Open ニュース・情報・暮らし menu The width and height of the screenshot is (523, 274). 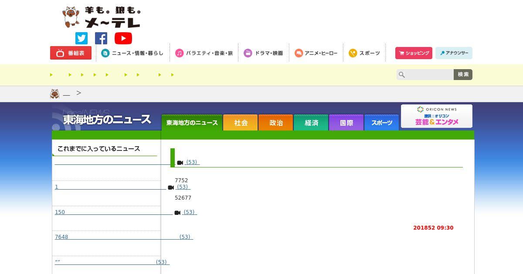[x=132, y=53]
